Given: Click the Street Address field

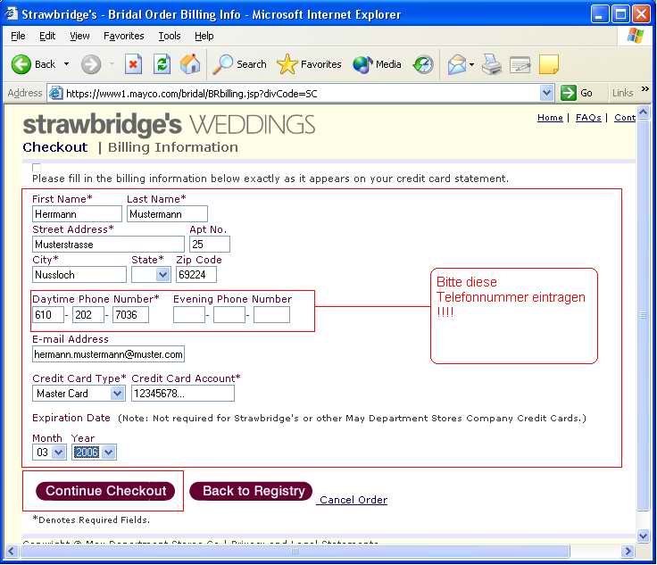Looking at the screenshot, I should point(108,245).
